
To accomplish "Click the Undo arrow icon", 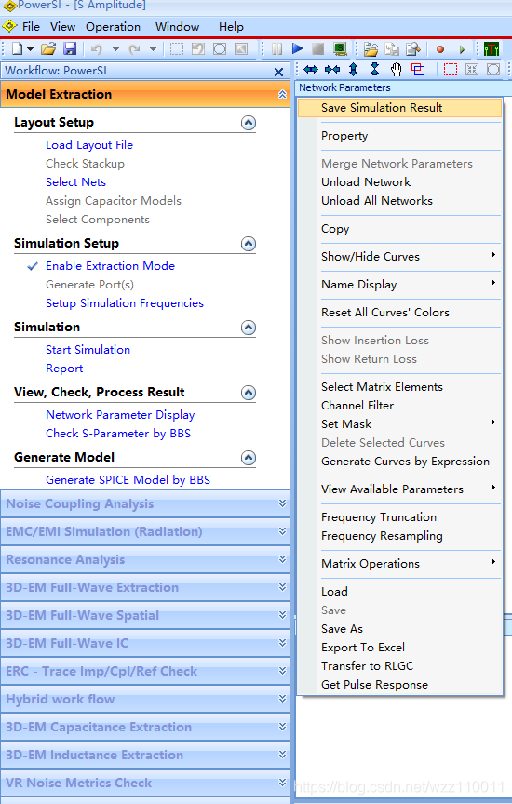I will [96, 49].
